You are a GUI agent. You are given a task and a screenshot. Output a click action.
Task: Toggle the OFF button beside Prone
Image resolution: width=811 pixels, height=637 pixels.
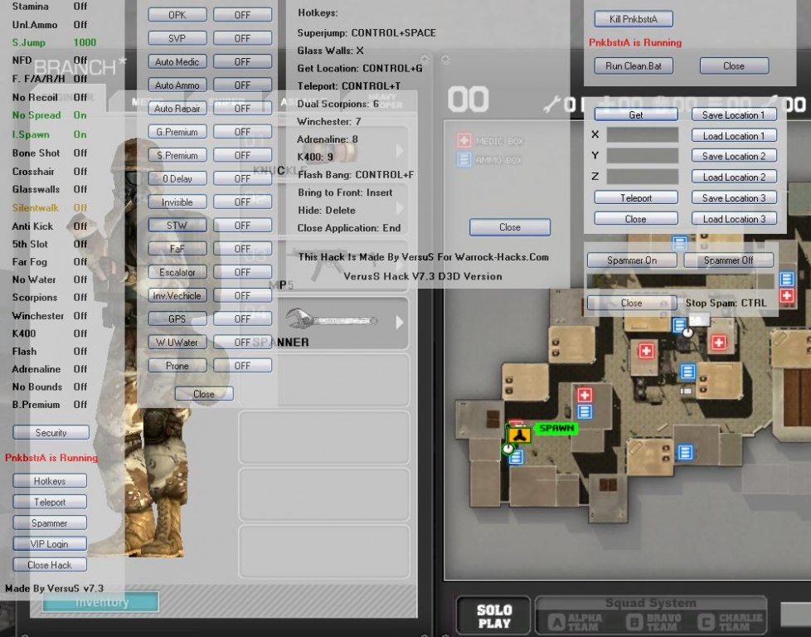tap(243, 365)
